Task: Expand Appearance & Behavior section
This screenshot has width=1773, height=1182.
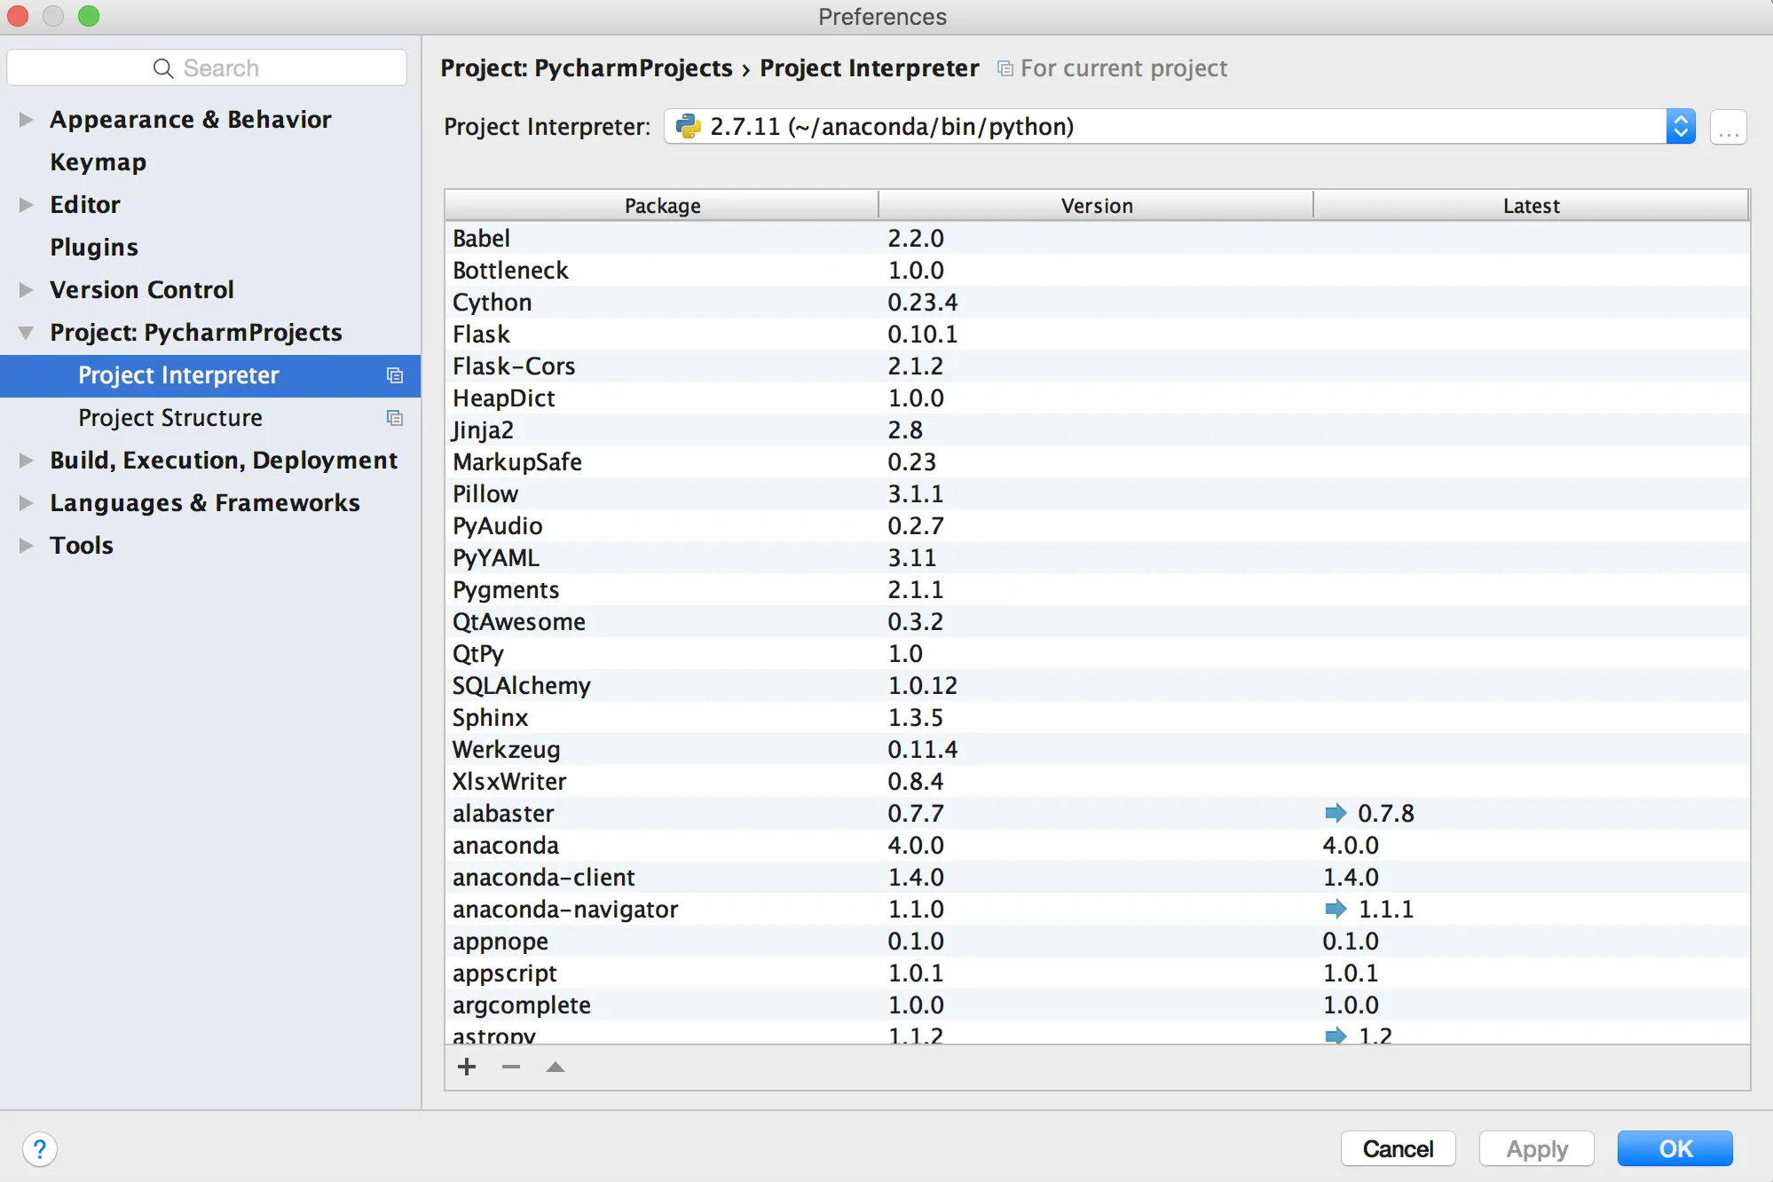Action: [x=26, y=120]
